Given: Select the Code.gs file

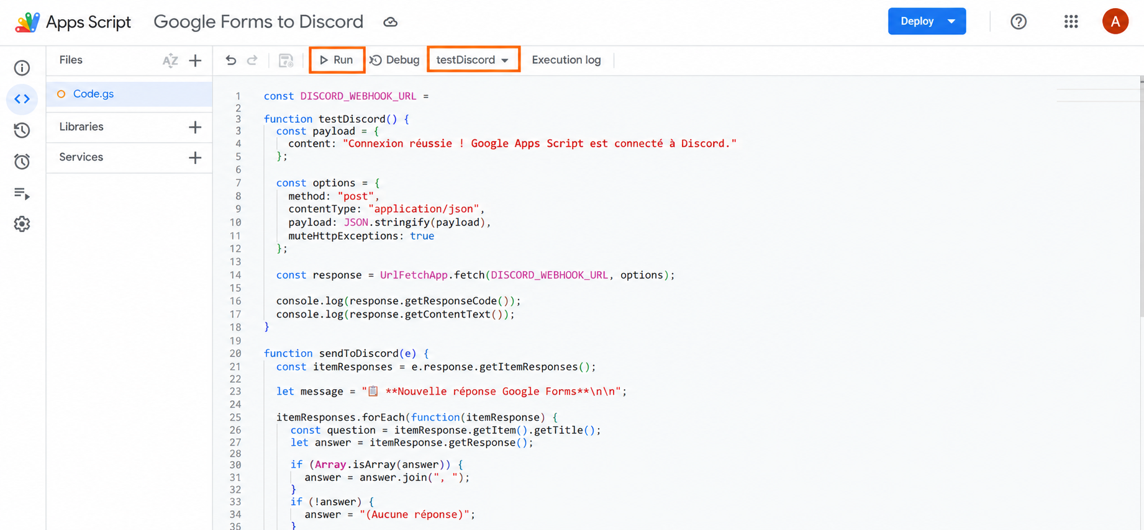Looking at the screenshot, I should coord(129,94).
